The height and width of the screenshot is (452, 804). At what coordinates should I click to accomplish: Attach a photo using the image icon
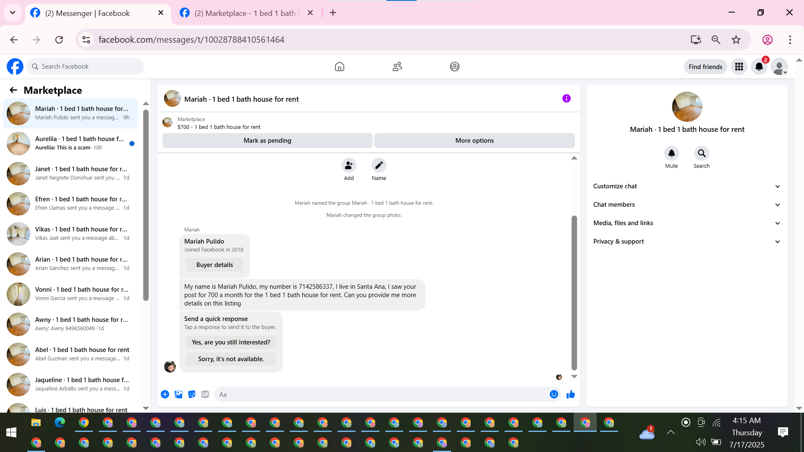(178, 394)
